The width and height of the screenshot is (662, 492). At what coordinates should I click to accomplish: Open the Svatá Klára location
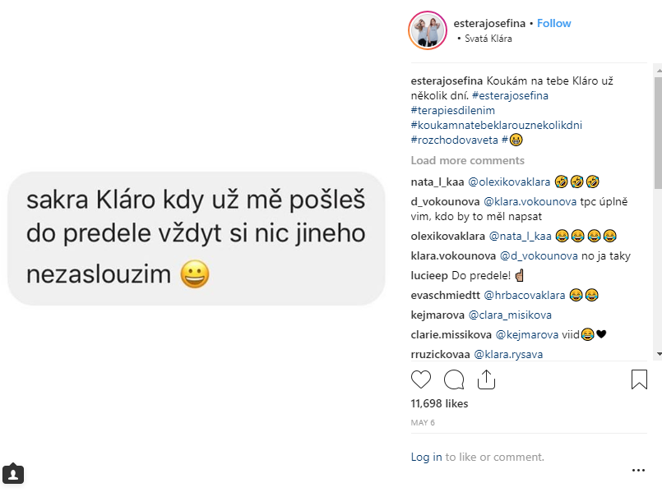coord(488,39)
